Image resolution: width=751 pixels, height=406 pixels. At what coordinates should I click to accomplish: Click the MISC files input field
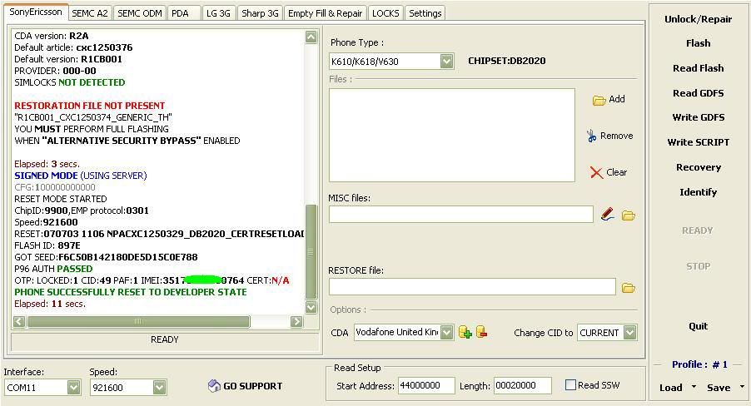460,214
